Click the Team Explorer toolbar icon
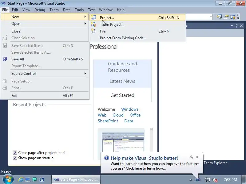246x184 pixels. pos(233,17)
